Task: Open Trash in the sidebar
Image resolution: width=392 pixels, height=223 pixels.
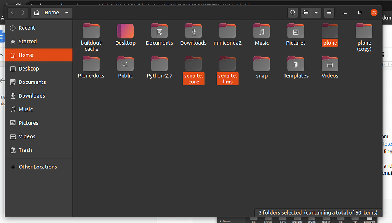Action: click(25, 150)
